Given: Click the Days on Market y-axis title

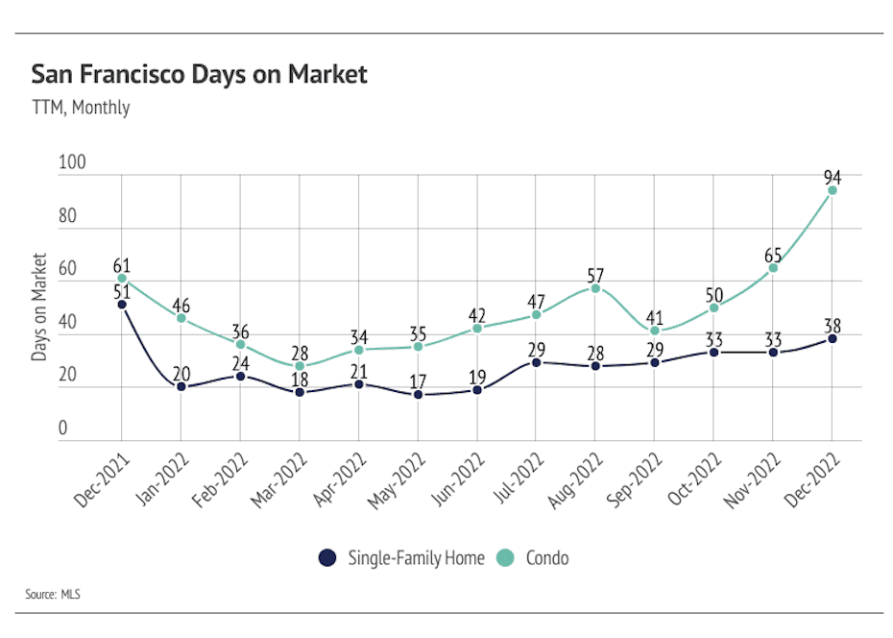Looking at the screenshot, I should pos(38,307).
